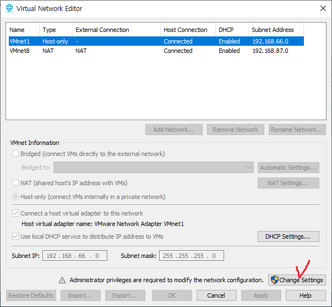This screenshot has height=307, width=332.
Task: Click subnet address 192.168.66.0
Action: (x=270, y=41)
